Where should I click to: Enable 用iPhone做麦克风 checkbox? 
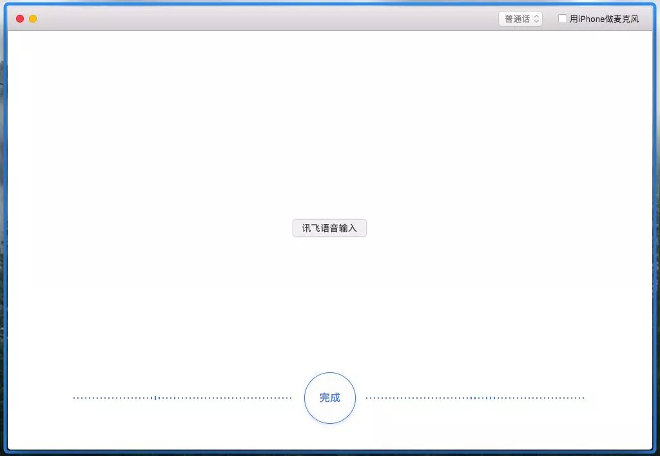point(562,19)
